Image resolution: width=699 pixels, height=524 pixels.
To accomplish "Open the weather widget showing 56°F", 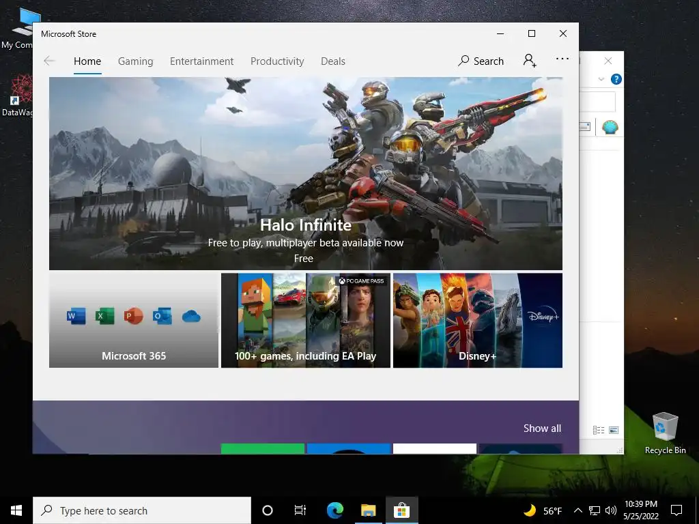I will point(543,510).
